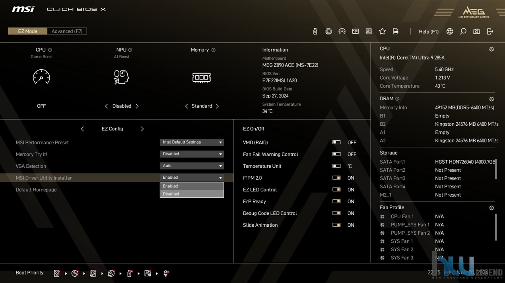Switch to the EZ Mode tab
505x283 pixels.
tap(27, 31)
